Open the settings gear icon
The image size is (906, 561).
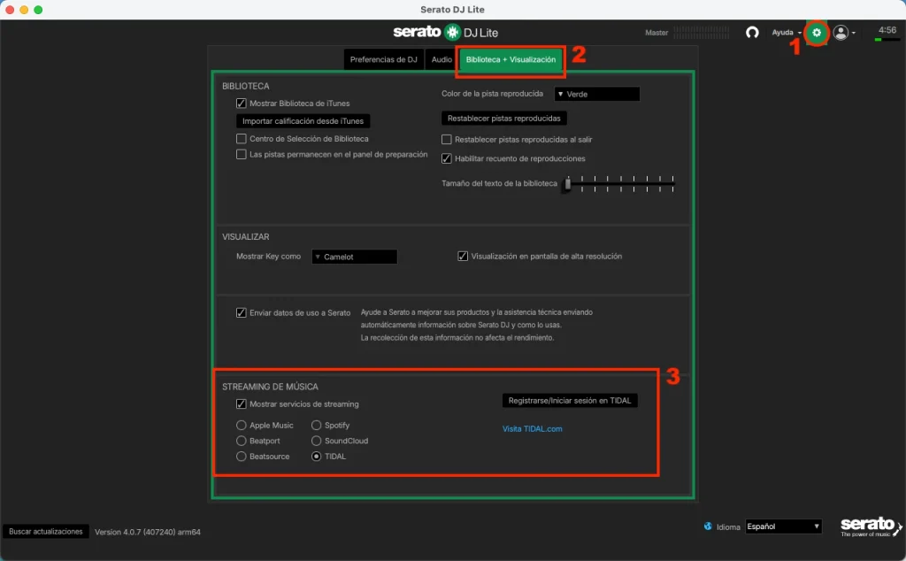[817, 33]
